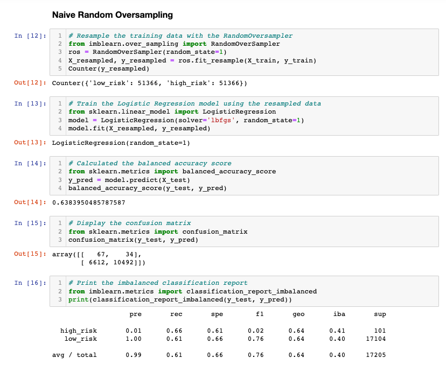The width and height of the screenshot is (446, 379).
Task: Select high_risk support value 101
Action: pyautogui.click(x=380, y=331)
